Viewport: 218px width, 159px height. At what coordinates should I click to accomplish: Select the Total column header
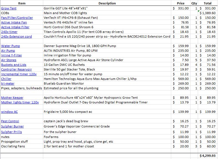(207, 3)
